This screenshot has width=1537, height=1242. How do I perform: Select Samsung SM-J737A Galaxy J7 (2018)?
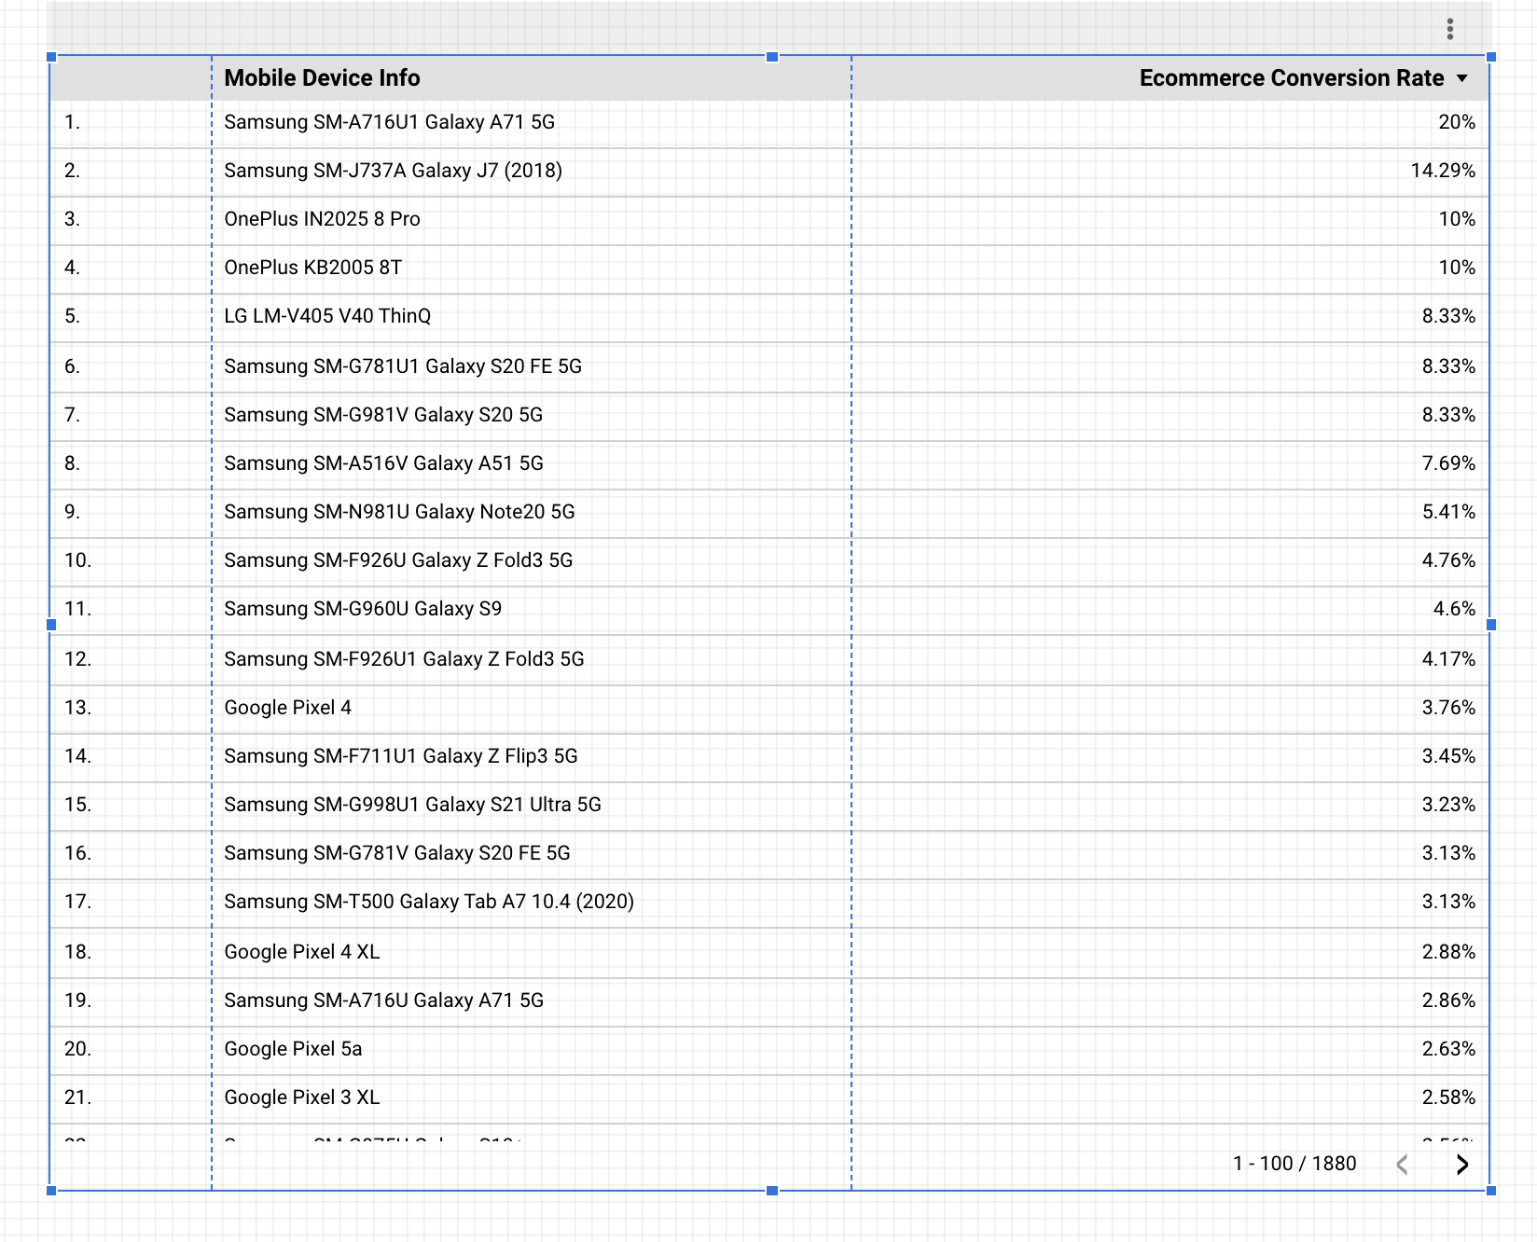pyautogui.click(x=769, y=172)
